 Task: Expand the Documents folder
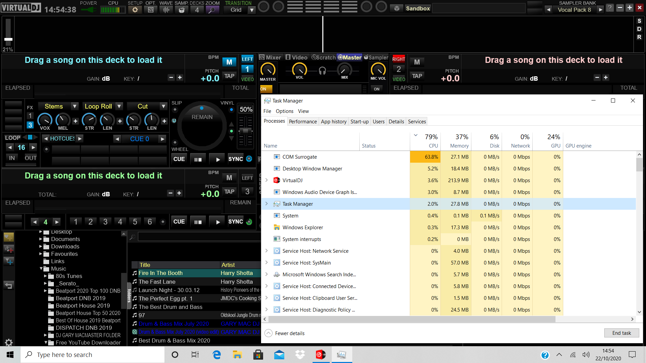[x=41, y=239]
